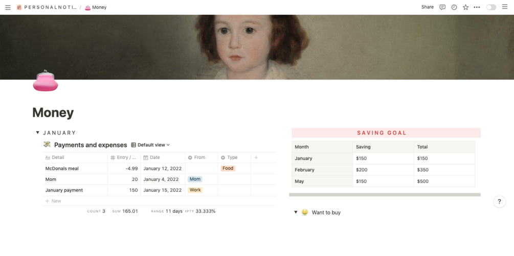Click the Saving header cell

click(383, 147)
